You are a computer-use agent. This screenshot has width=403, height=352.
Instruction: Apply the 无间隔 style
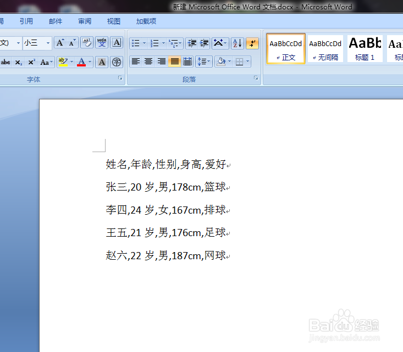point(325,49)
